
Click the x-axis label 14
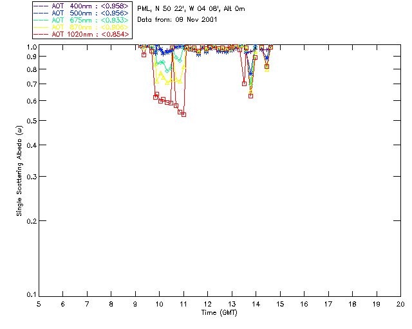point(256,304)
